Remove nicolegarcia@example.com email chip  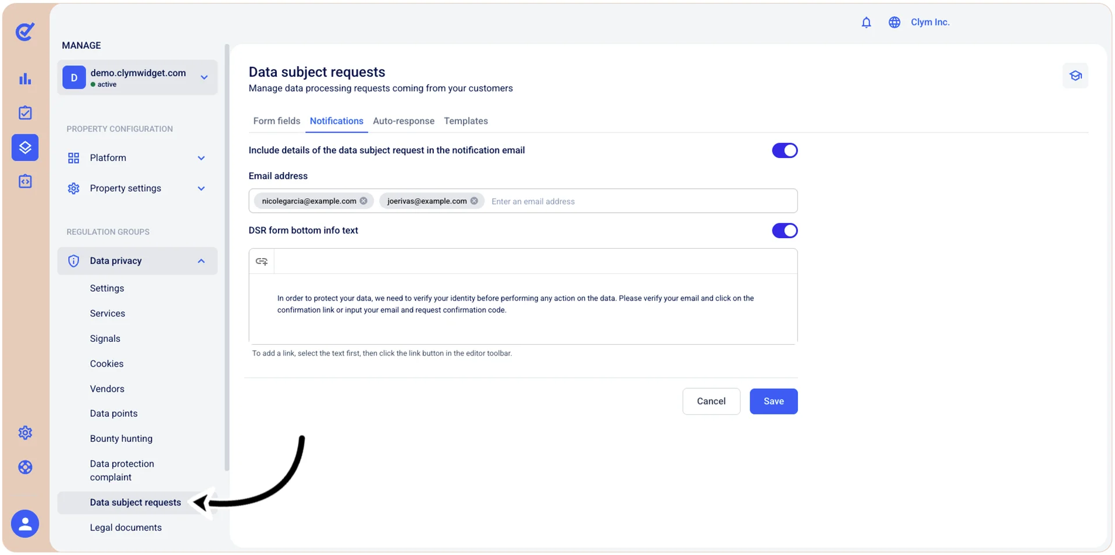[x=364, y=201]
